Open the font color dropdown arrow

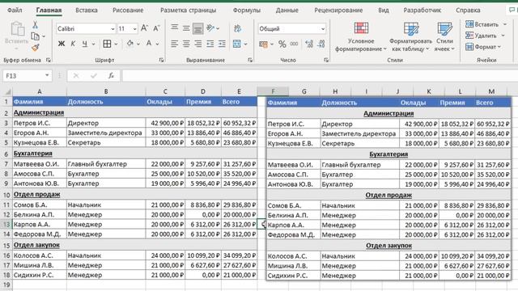point(157,44)
